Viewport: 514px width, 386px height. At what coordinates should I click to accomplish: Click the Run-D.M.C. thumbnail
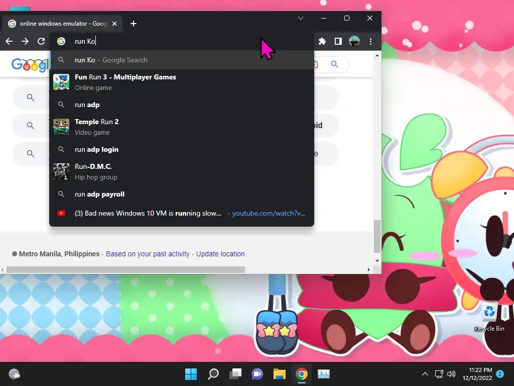coord(61,171)
